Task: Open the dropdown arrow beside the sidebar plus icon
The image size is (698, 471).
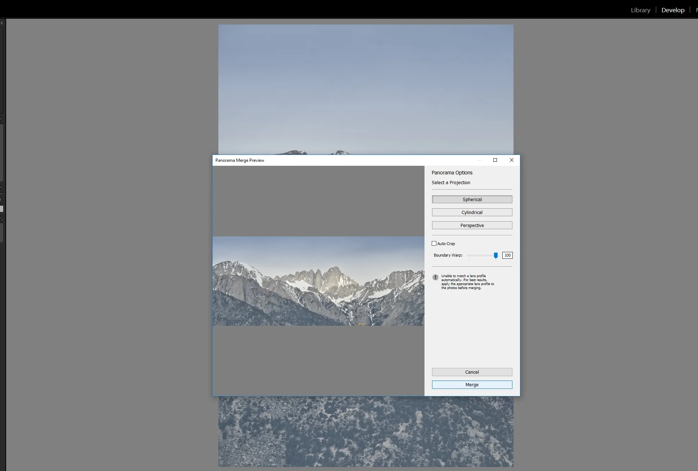Action: coord(3,220)
